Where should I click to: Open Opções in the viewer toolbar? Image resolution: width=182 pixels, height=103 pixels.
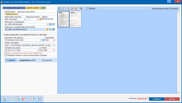tap(91, 8)
